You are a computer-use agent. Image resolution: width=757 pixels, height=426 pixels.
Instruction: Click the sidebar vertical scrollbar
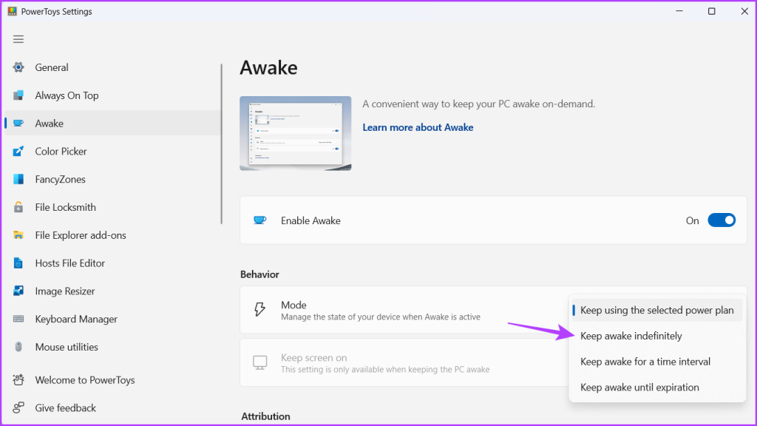pyautogui.click(x=222, y=144)
